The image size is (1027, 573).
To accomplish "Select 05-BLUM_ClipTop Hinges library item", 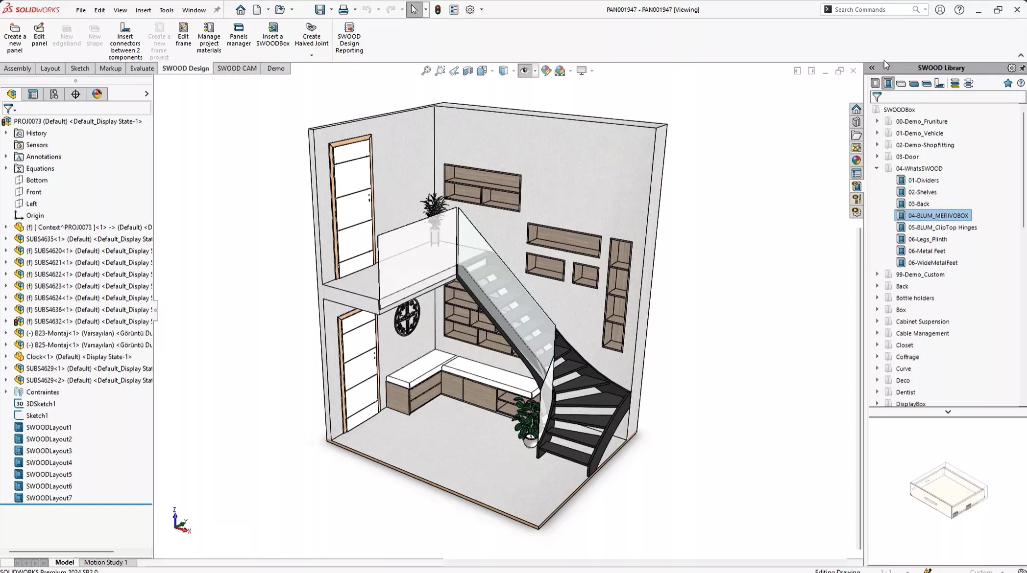I will pos(942,228).
